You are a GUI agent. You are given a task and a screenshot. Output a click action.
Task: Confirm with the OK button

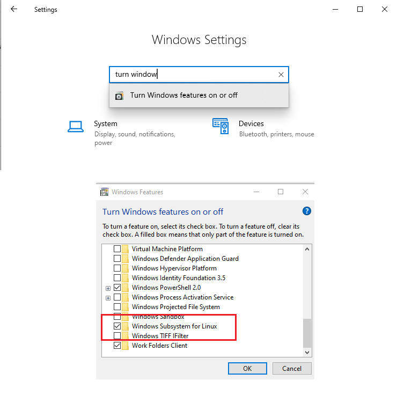247,368
